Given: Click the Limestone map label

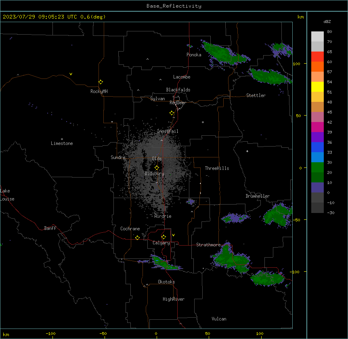Looking at the screenshot, I should tap(62, 143).
